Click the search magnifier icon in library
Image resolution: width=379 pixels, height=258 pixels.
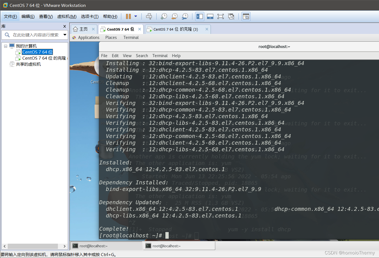coord(7,35)
